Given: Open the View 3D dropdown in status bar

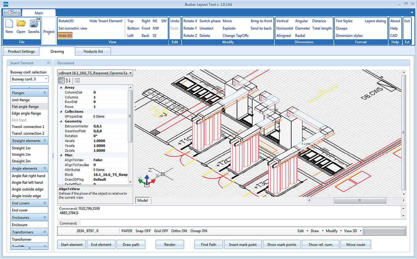Looking at the screenshot, I should (x=352, y=231).
